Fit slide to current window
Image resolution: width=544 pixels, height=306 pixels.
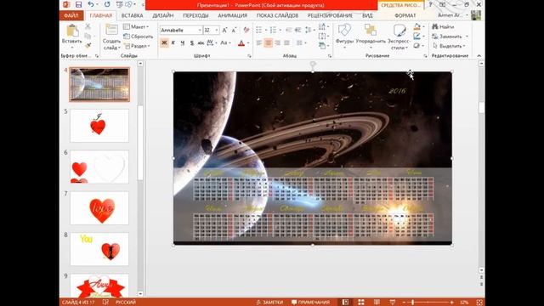pos(479,303)
